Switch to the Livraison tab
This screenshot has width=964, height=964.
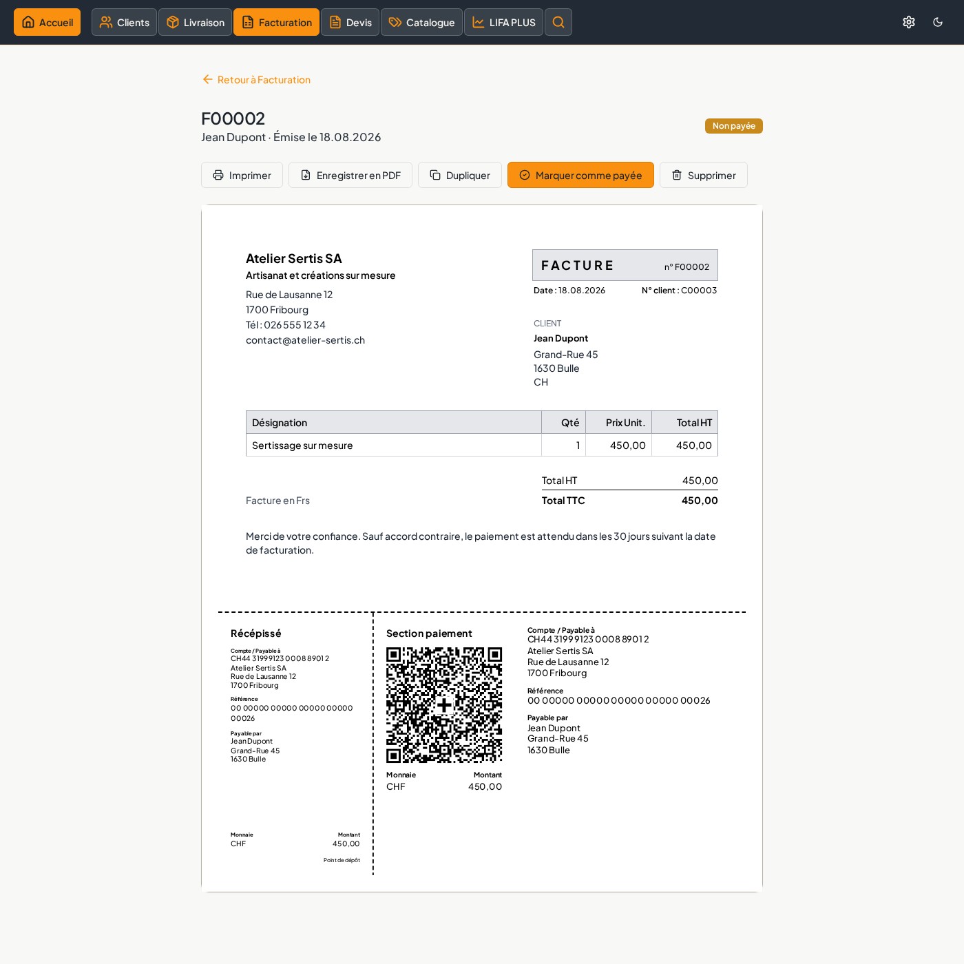[x=195, y=22]
